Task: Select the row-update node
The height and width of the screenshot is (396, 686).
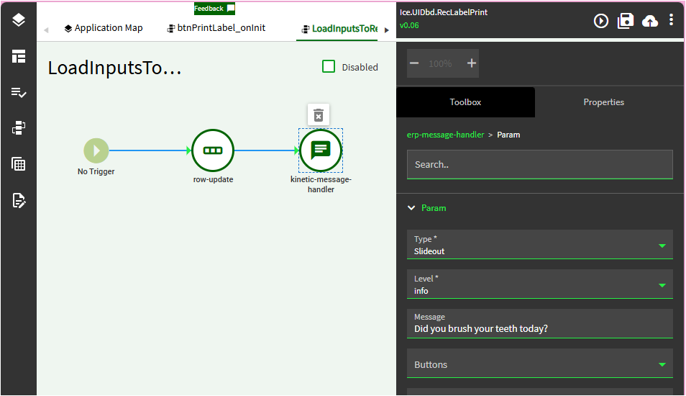Action: [x=213, y=150]
